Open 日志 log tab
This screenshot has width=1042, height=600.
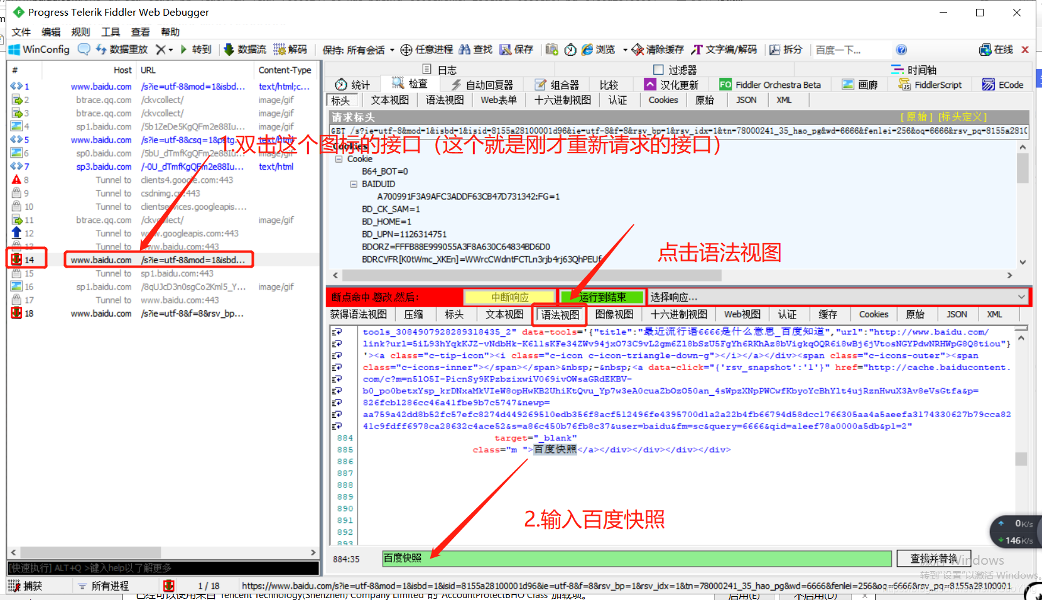tap(439, 70)
